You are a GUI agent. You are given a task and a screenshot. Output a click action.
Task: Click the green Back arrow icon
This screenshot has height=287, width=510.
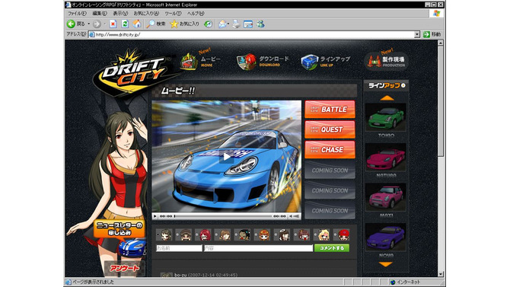(x=71, y=24)
